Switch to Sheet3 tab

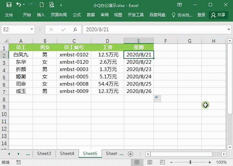(x=44, y=153)
